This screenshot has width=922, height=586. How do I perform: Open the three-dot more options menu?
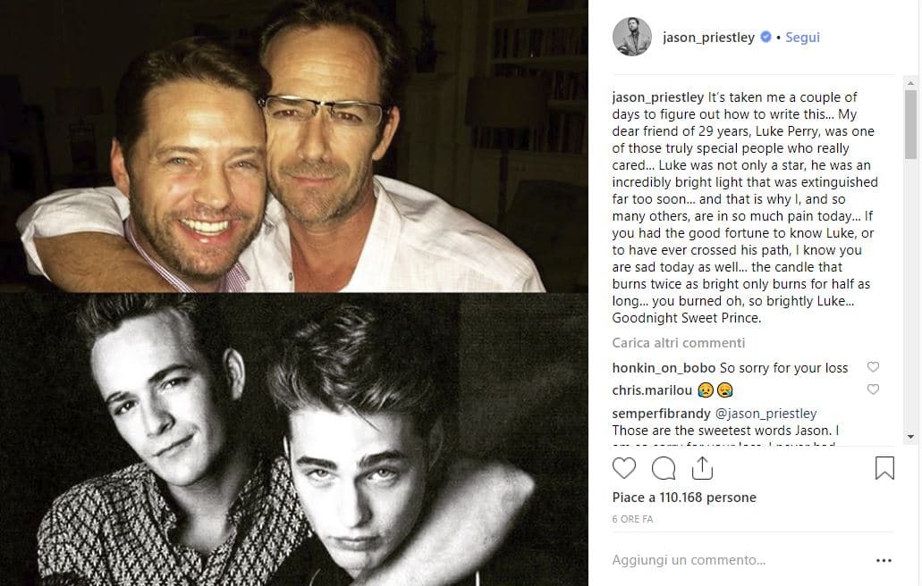tap(884, 561)
